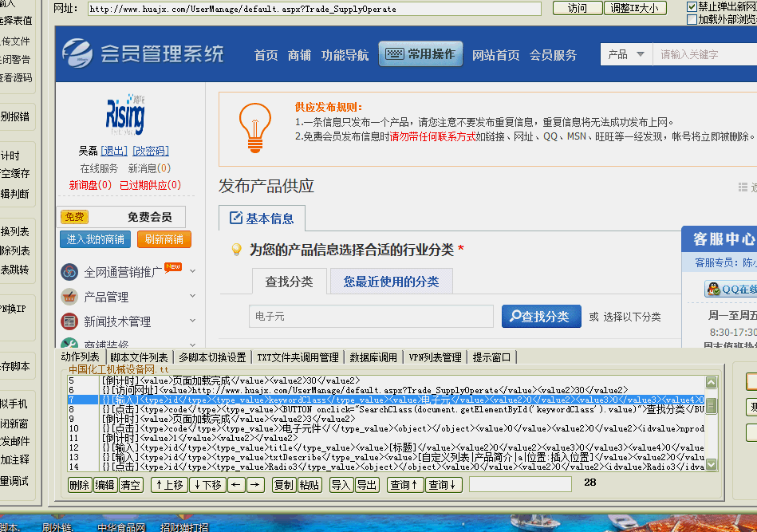Screen dimensions: 757x532
Task: Click the 新闻技术管理 sidebar icon
Action: [69, 321]
